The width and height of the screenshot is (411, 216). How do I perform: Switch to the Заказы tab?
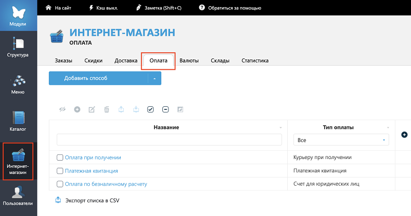pos(63,61)
